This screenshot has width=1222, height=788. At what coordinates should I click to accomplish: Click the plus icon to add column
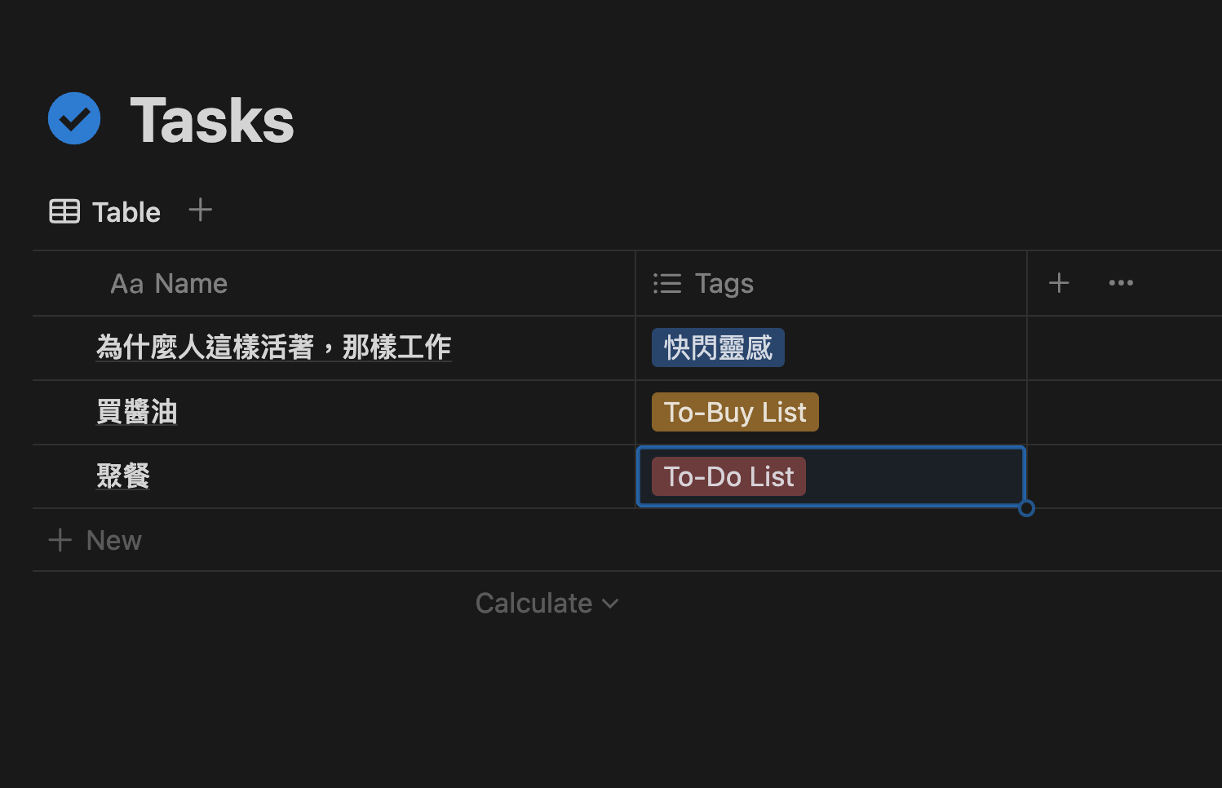(x=1059, y=283)
